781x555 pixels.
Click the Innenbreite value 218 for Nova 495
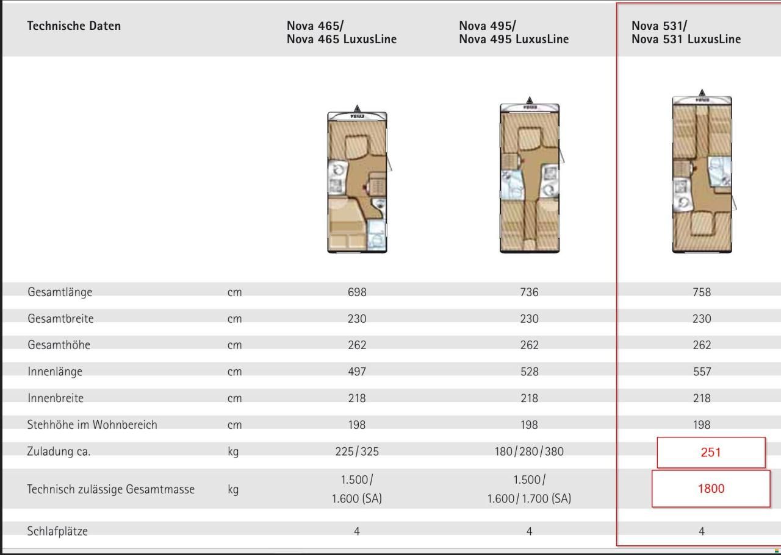click(529, 398)
